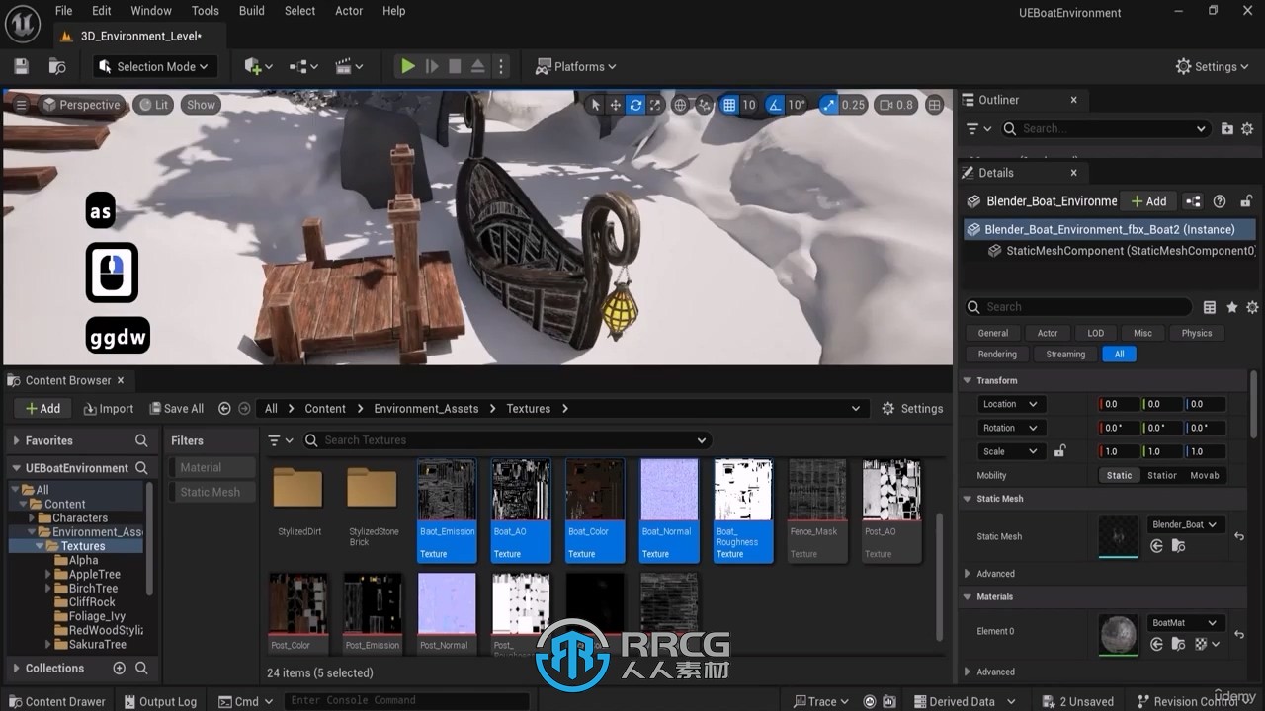Select AppleTree folder in tree
Viewport: 1265px width, 711px height.
coord(94,574)
